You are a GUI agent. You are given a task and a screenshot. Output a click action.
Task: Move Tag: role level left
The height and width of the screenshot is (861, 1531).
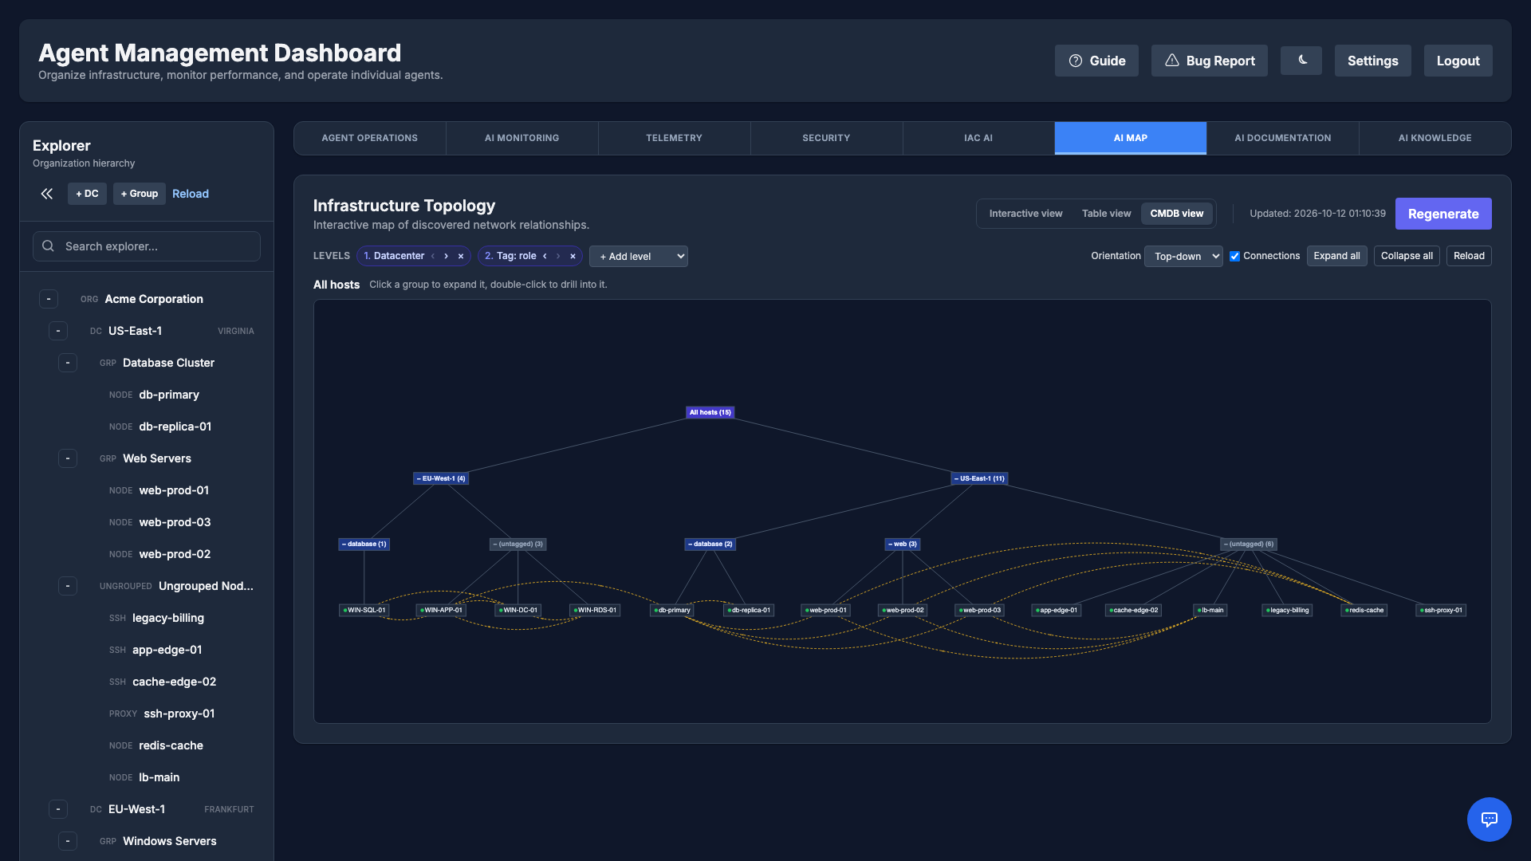coord(545,256)
